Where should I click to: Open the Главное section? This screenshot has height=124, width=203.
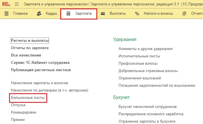coord(20,14)
